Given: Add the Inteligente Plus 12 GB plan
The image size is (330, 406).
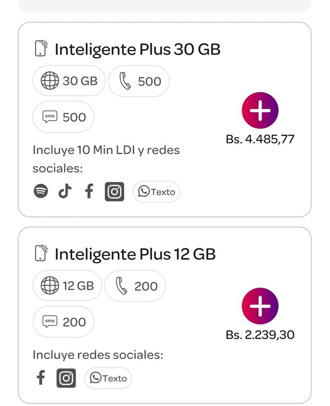Looking at the screenshot, I should coord(260,306).
